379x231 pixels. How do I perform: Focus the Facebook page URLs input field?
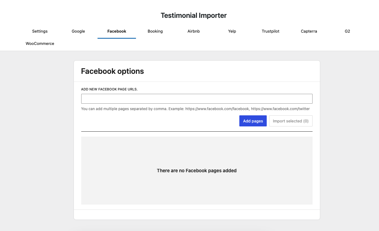click(x=197, y=99)
